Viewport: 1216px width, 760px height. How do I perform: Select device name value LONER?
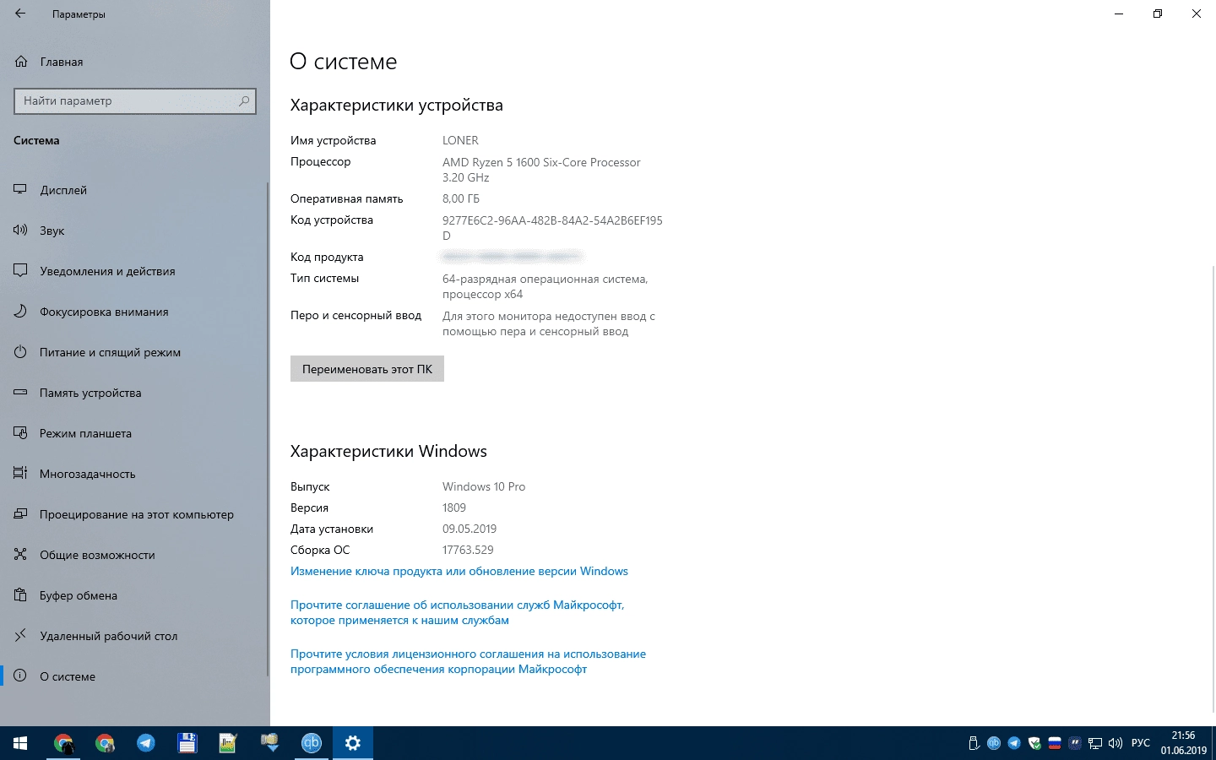460,140
